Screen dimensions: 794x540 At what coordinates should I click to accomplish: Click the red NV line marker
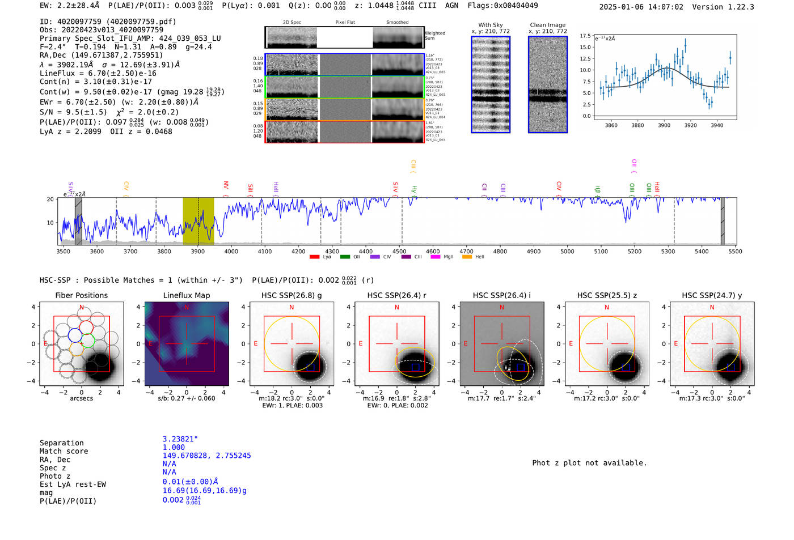click(x=226, y=188)
